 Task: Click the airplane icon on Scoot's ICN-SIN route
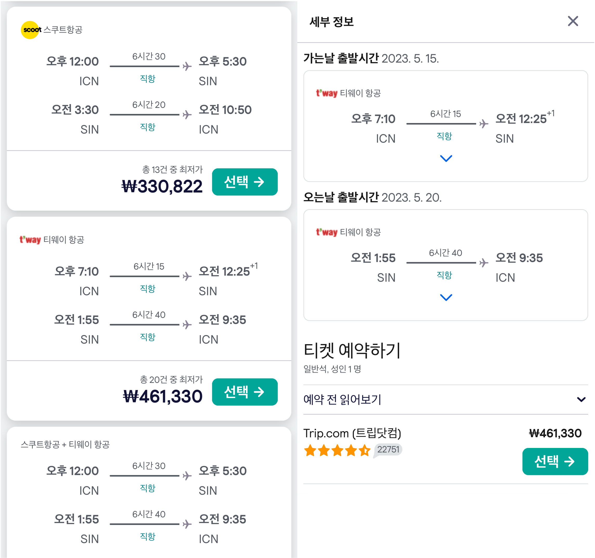(x=188, y=65)
